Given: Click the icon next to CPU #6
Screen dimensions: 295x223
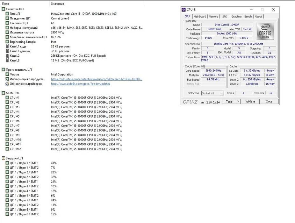Looking at the screenshot, I should [x=7, y=121].
